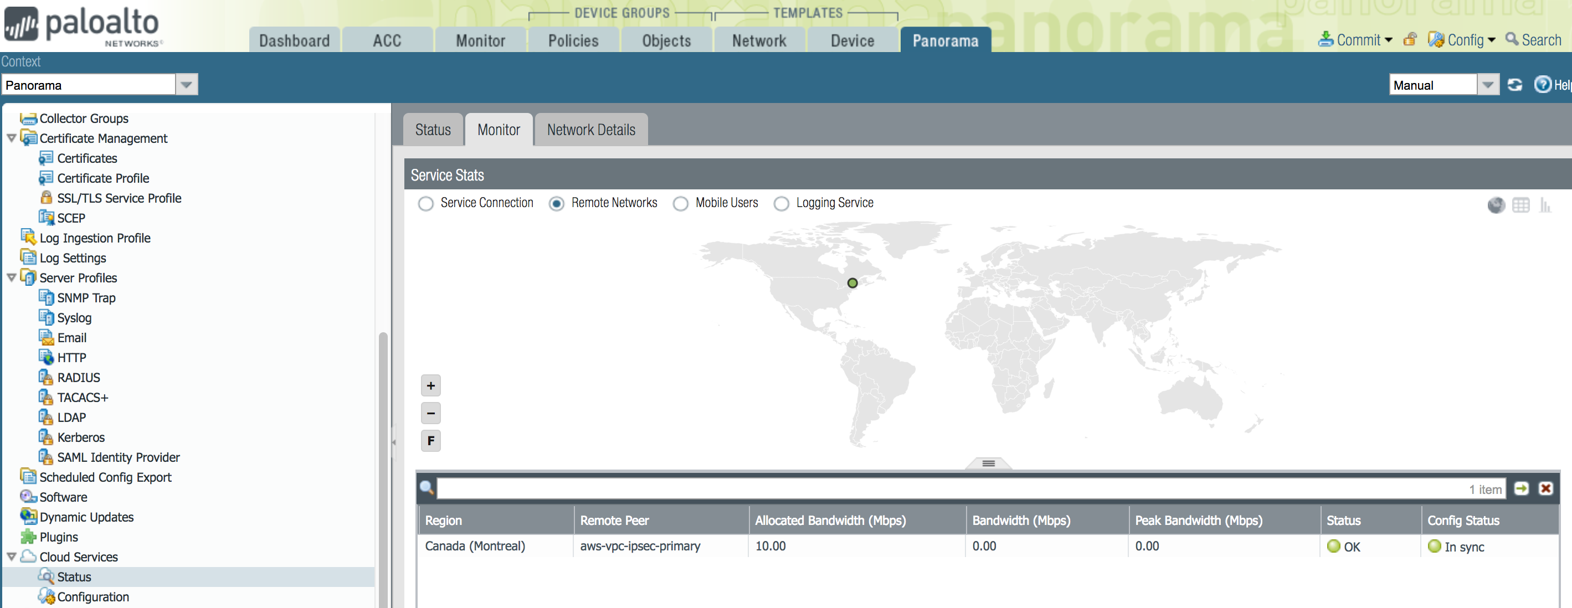Select the Mobile Users radio button
Screen dimensions: 1572x608
point(680,204)
